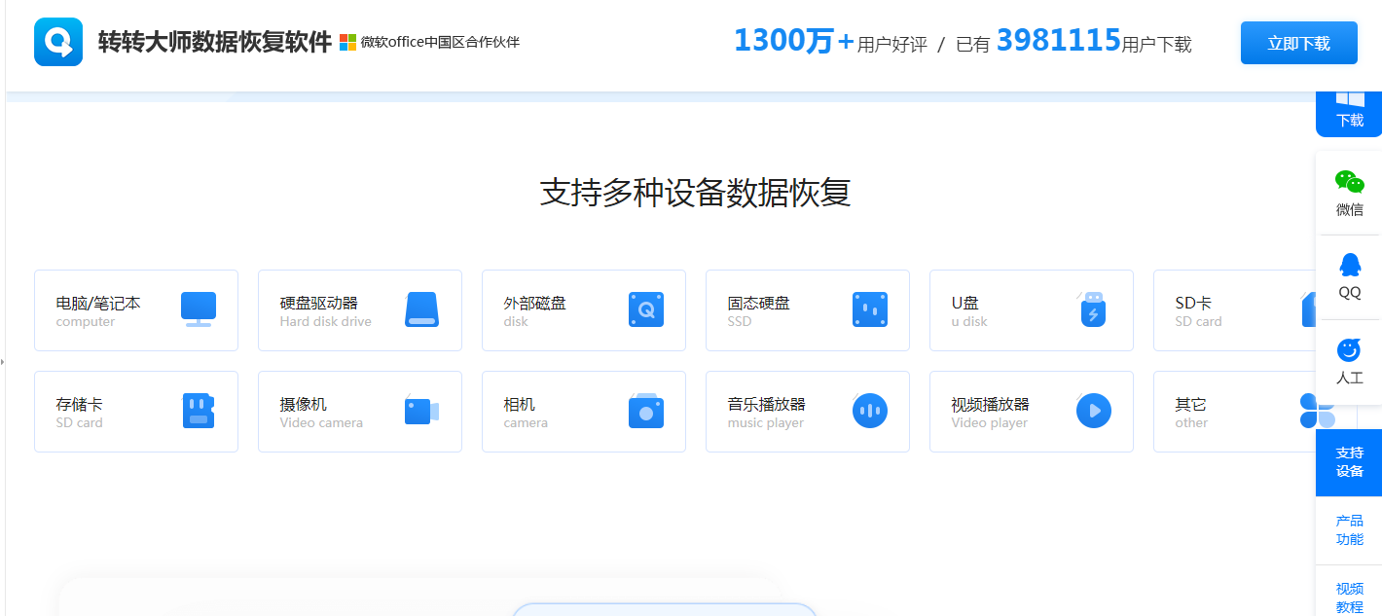
Task: Click the music player icon
Action: 870,411
